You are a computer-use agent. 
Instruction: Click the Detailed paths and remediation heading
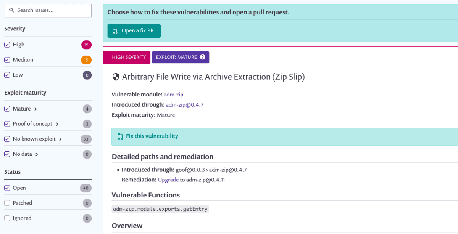pyautogui.click(x=163, y=157)
